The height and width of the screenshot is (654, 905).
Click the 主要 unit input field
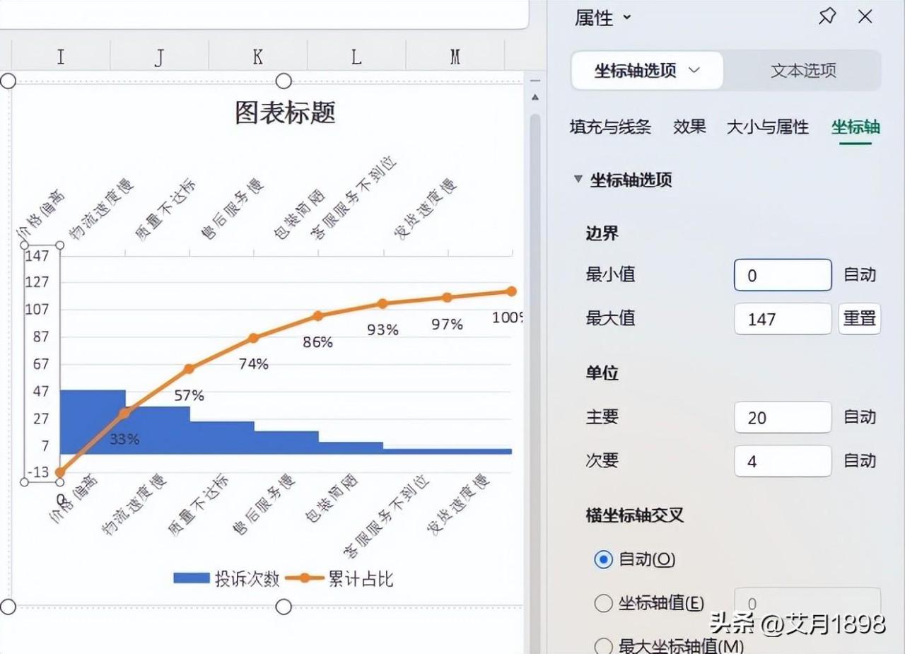tap(783, 417)
